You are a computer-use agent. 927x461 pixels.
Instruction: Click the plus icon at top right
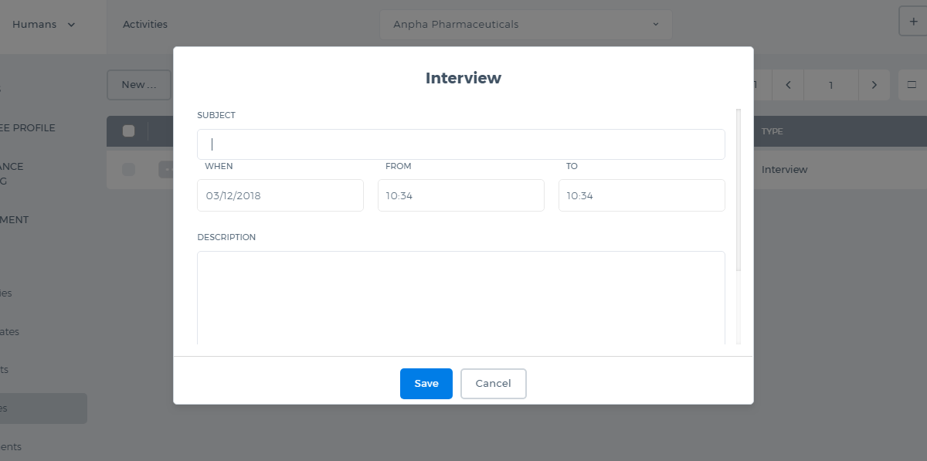coord(913,22)
